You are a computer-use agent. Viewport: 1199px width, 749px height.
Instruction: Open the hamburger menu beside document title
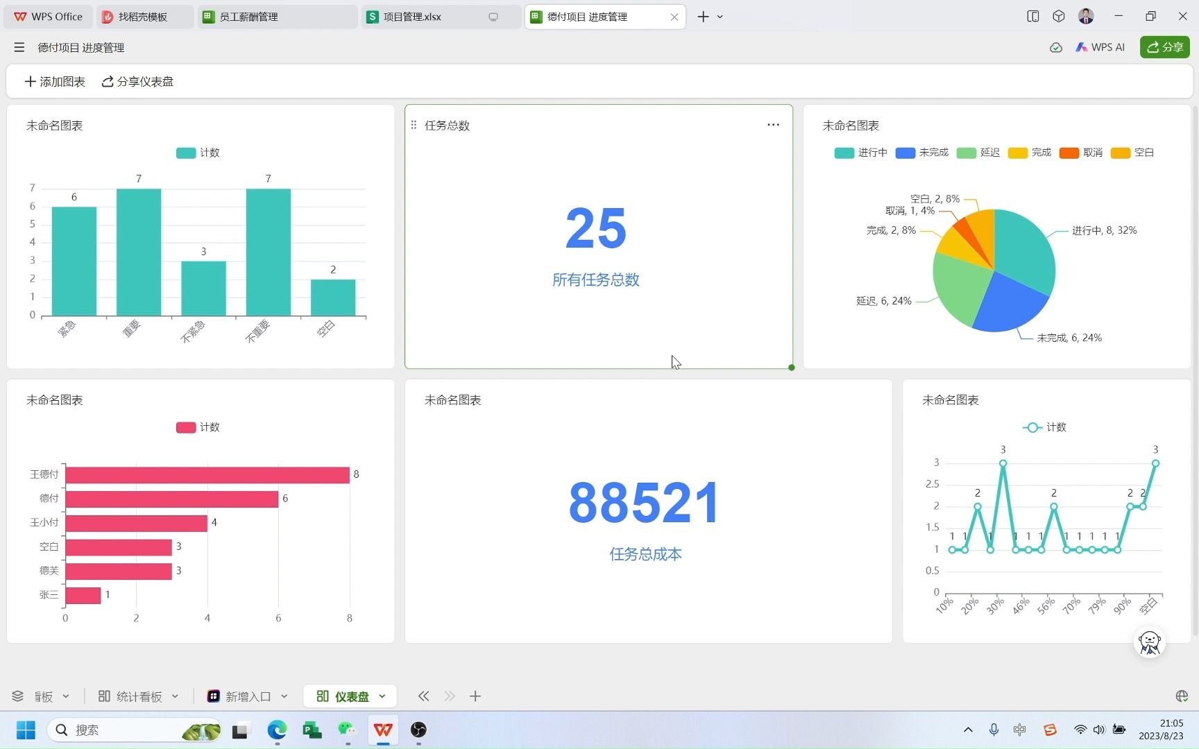pos(19,47)
